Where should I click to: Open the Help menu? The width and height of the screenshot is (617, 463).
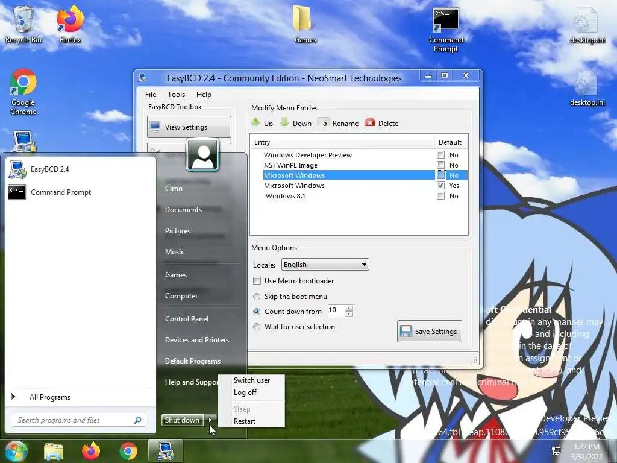pos(204,95)
